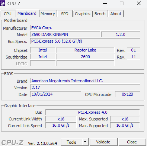Image resolution: width=147 pixels, height=146 pixels.
Task: Click the BIOS Brand American Megatrends field
Action: click(x=85, y=81)
